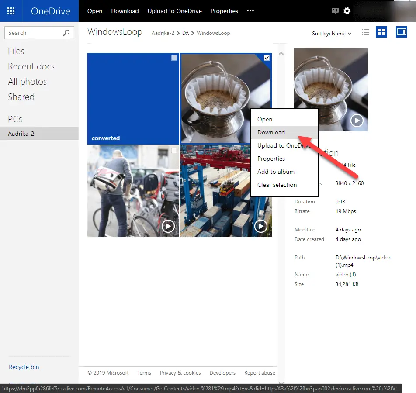The image size is (416, 393).
Task: Open the Recycle bin link
Action: (24, 367)
